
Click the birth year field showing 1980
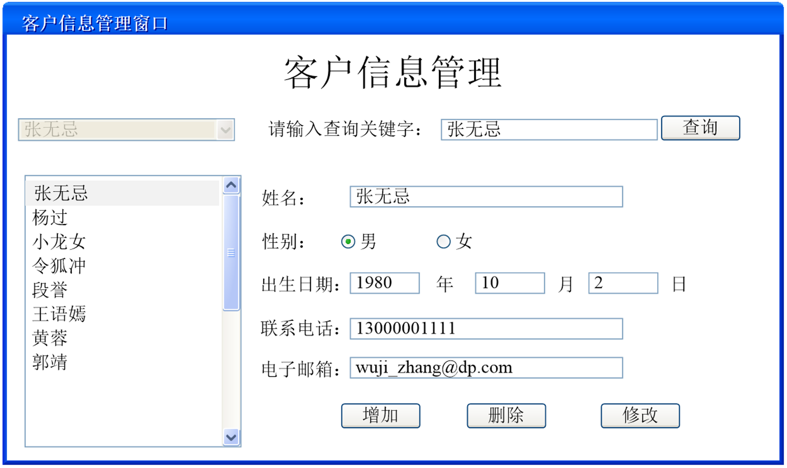(385, 283)
